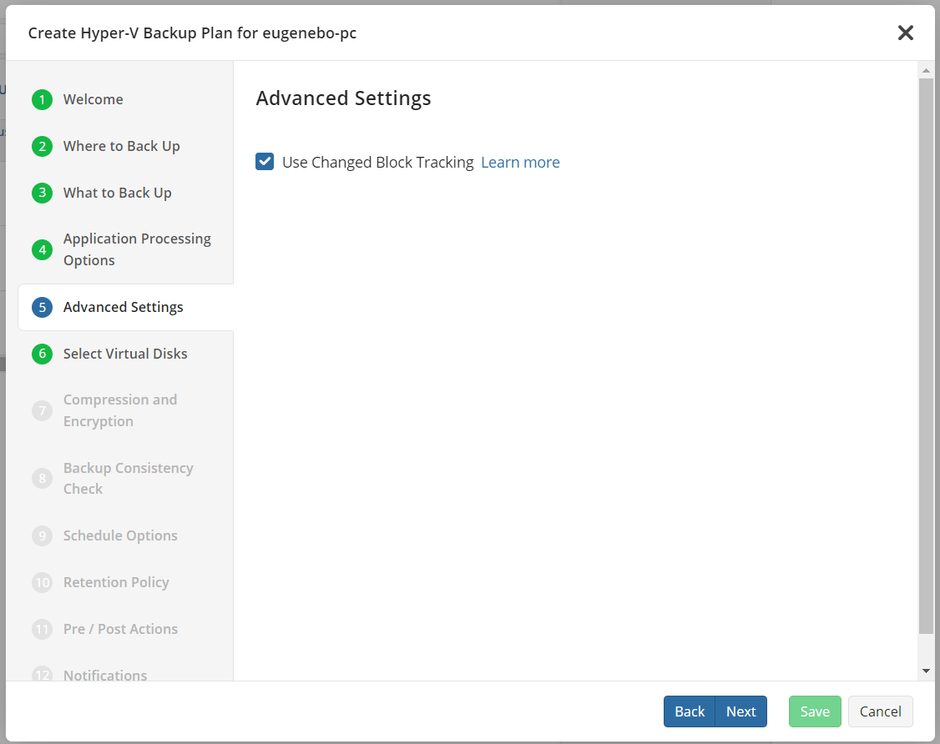Click the blue circle 5 beside Advanced Settings
The height and width of the screenshot is (744, 940).
[x=42, y=307]
